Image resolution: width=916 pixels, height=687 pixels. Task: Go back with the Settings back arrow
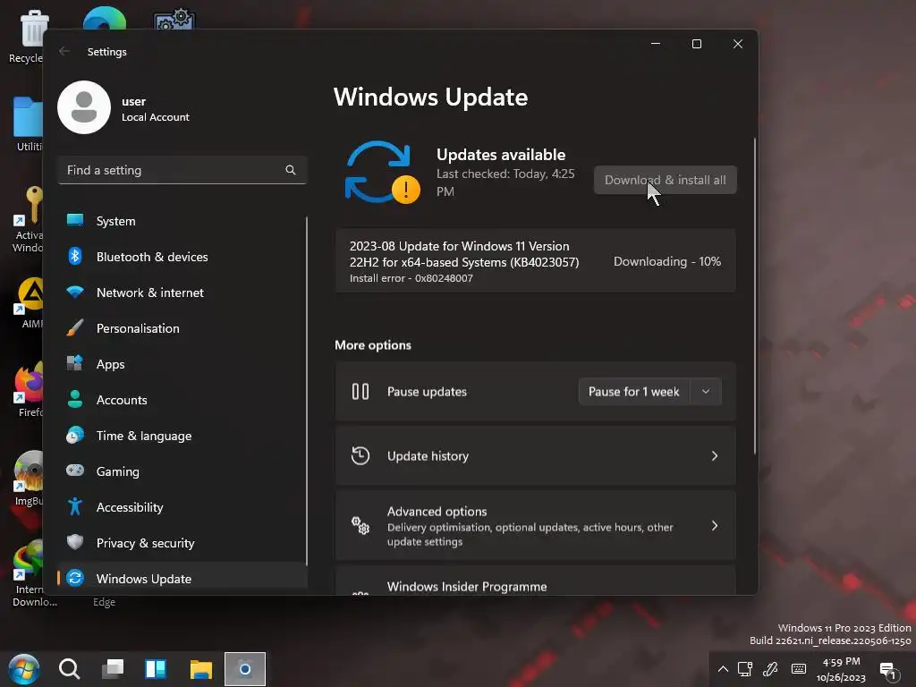point(64,51)
